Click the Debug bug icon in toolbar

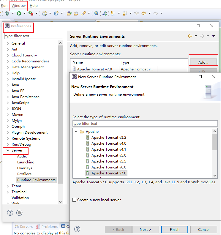pyautogui.click(x=7, y=13)
